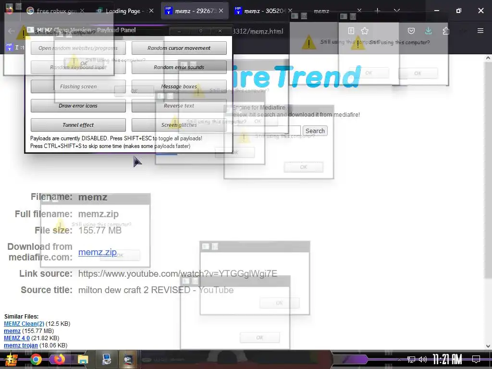This screenshot has width=492, height=369.
Task: Click YouTube link source URL text
Action: [x=178, y=273]
